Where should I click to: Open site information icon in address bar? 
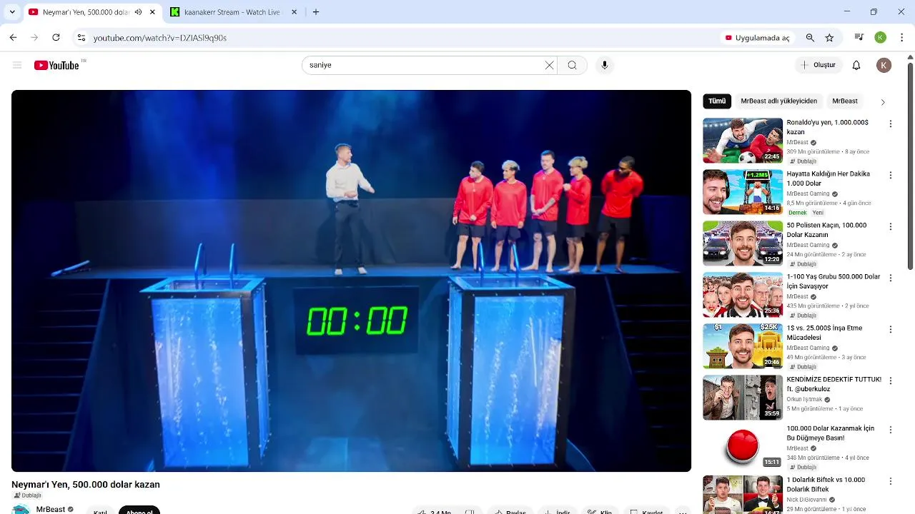81,38
